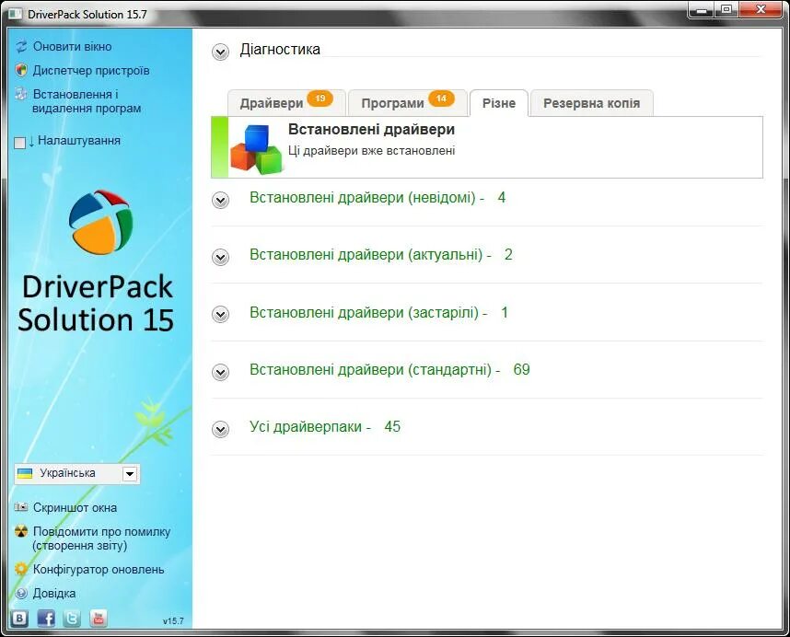This screenshot has width=790, height=637.
Task: Open Диспетчер пристроїв link
Action: pos(91,71)
